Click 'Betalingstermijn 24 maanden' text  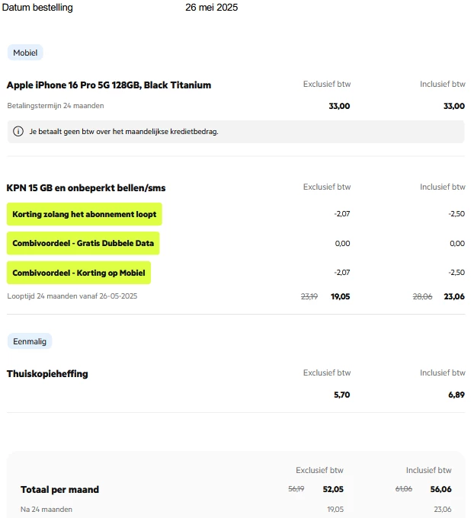[56, 106]
